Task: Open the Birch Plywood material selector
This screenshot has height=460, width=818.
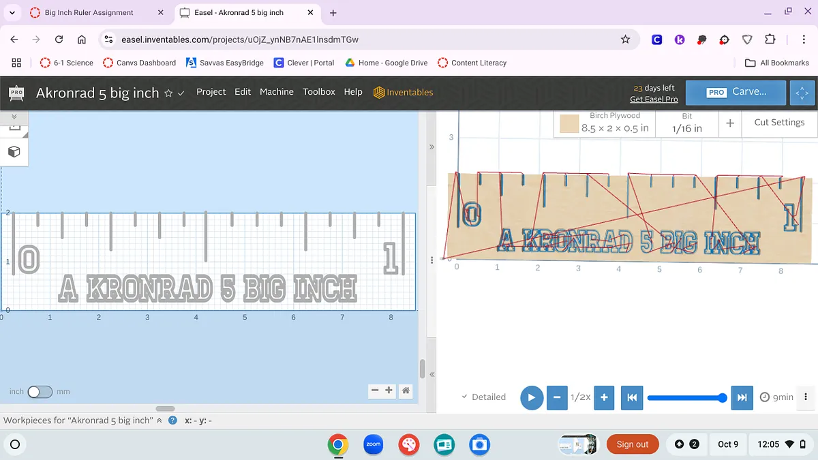Action: point(604,123)
